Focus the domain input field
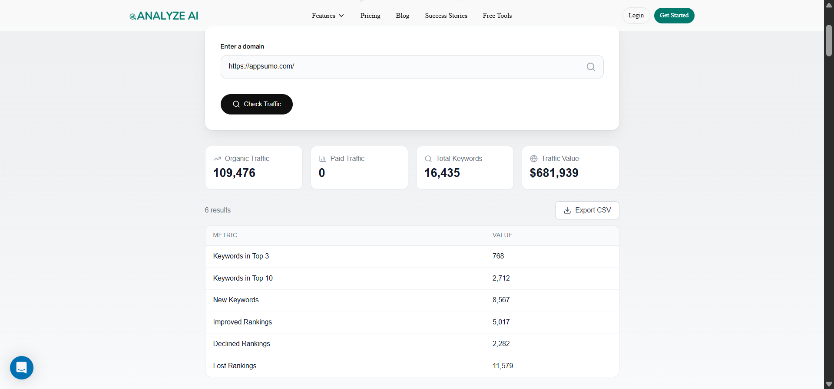The height and width of the screenshot is (389, 834). [412, 67]
